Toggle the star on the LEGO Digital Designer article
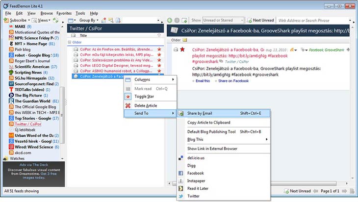Image resolution: width=358 pixels, height=202 pixels. point(159,65)
